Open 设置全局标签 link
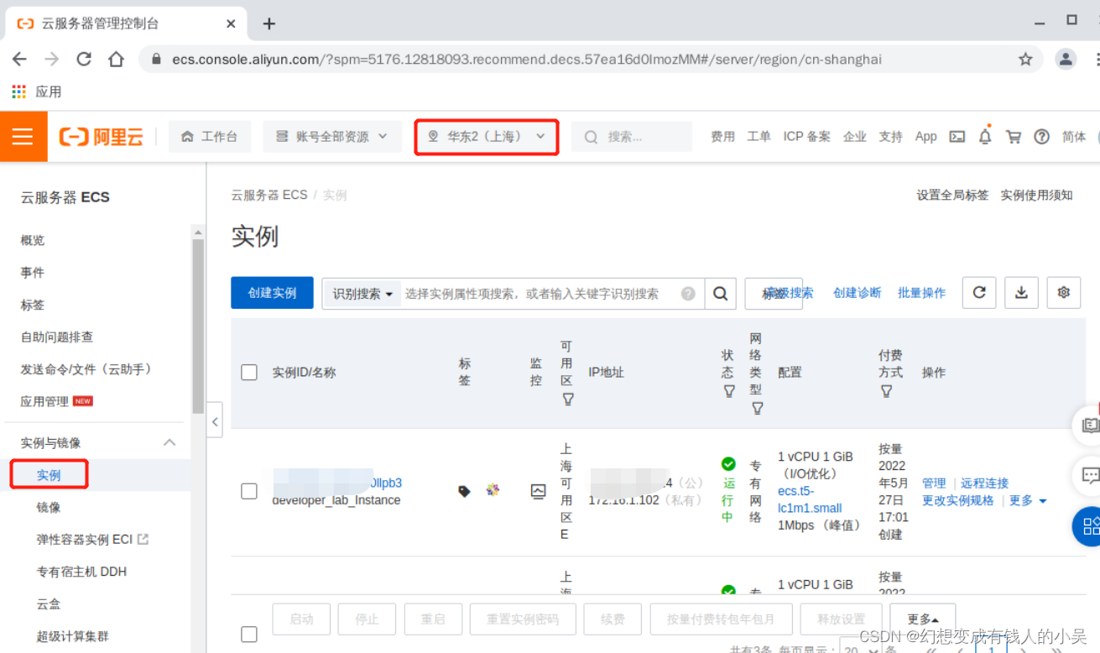 [952, 195]
